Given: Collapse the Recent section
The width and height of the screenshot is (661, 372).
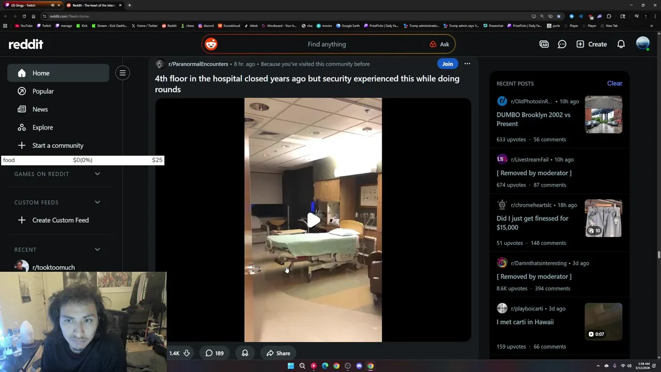Looking at the screenshot, I should [x=58, y=250].
